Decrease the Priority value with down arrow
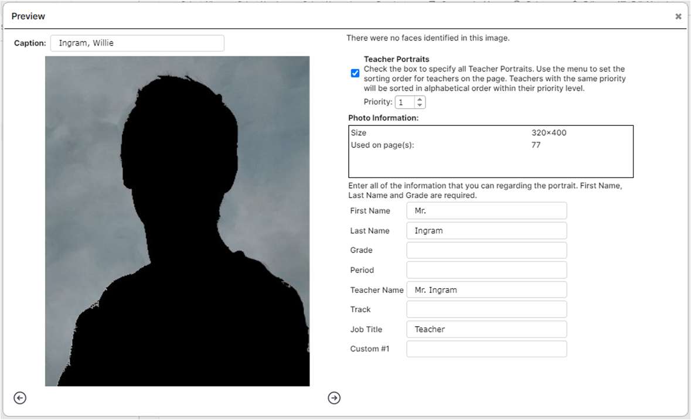691x420 pixels. point(420,105)
